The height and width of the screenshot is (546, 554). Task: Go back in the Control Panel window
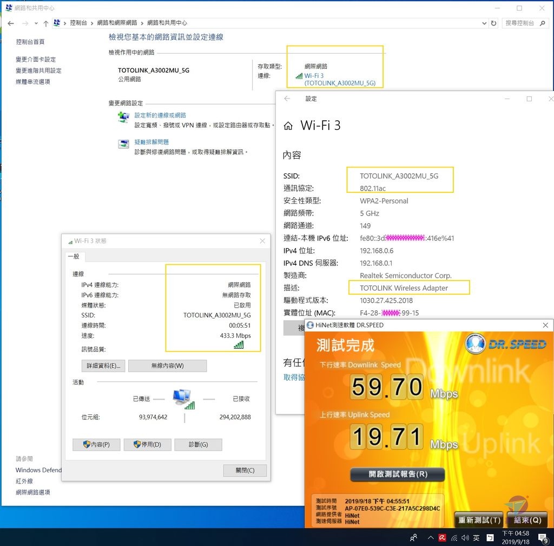[11, 23]
